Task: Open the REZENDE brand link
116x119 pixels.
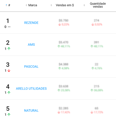Action: pos(31,23)
